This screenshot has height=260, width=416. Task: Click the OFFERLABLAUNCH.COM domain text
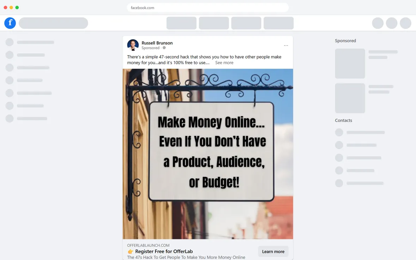coord(148,246)
